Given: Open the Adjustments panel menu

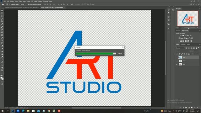Looking at the screenshot, I should click(x=200, y=31).
